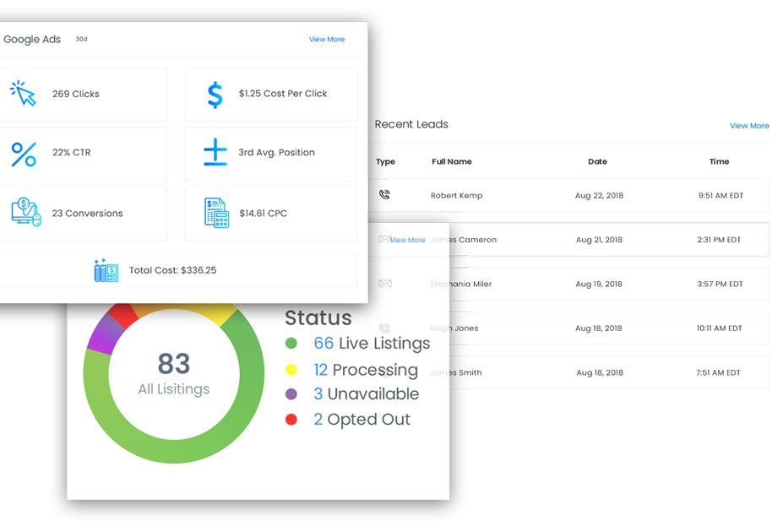The image size is (783, 521).
Task: Open View More in Google Ads panel
Action: (x=327, y=39)
